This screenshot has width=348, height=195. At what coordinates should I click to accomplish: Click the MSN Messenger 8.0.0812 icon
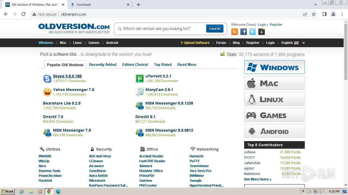click(x=139, y=133)
